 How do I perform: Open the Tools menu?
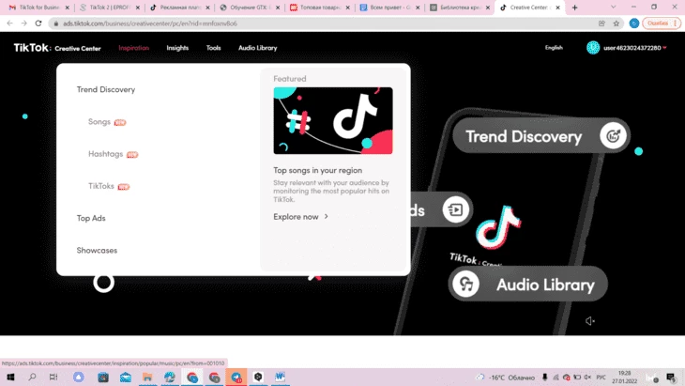pyautogui.click(x=214, y=48)
